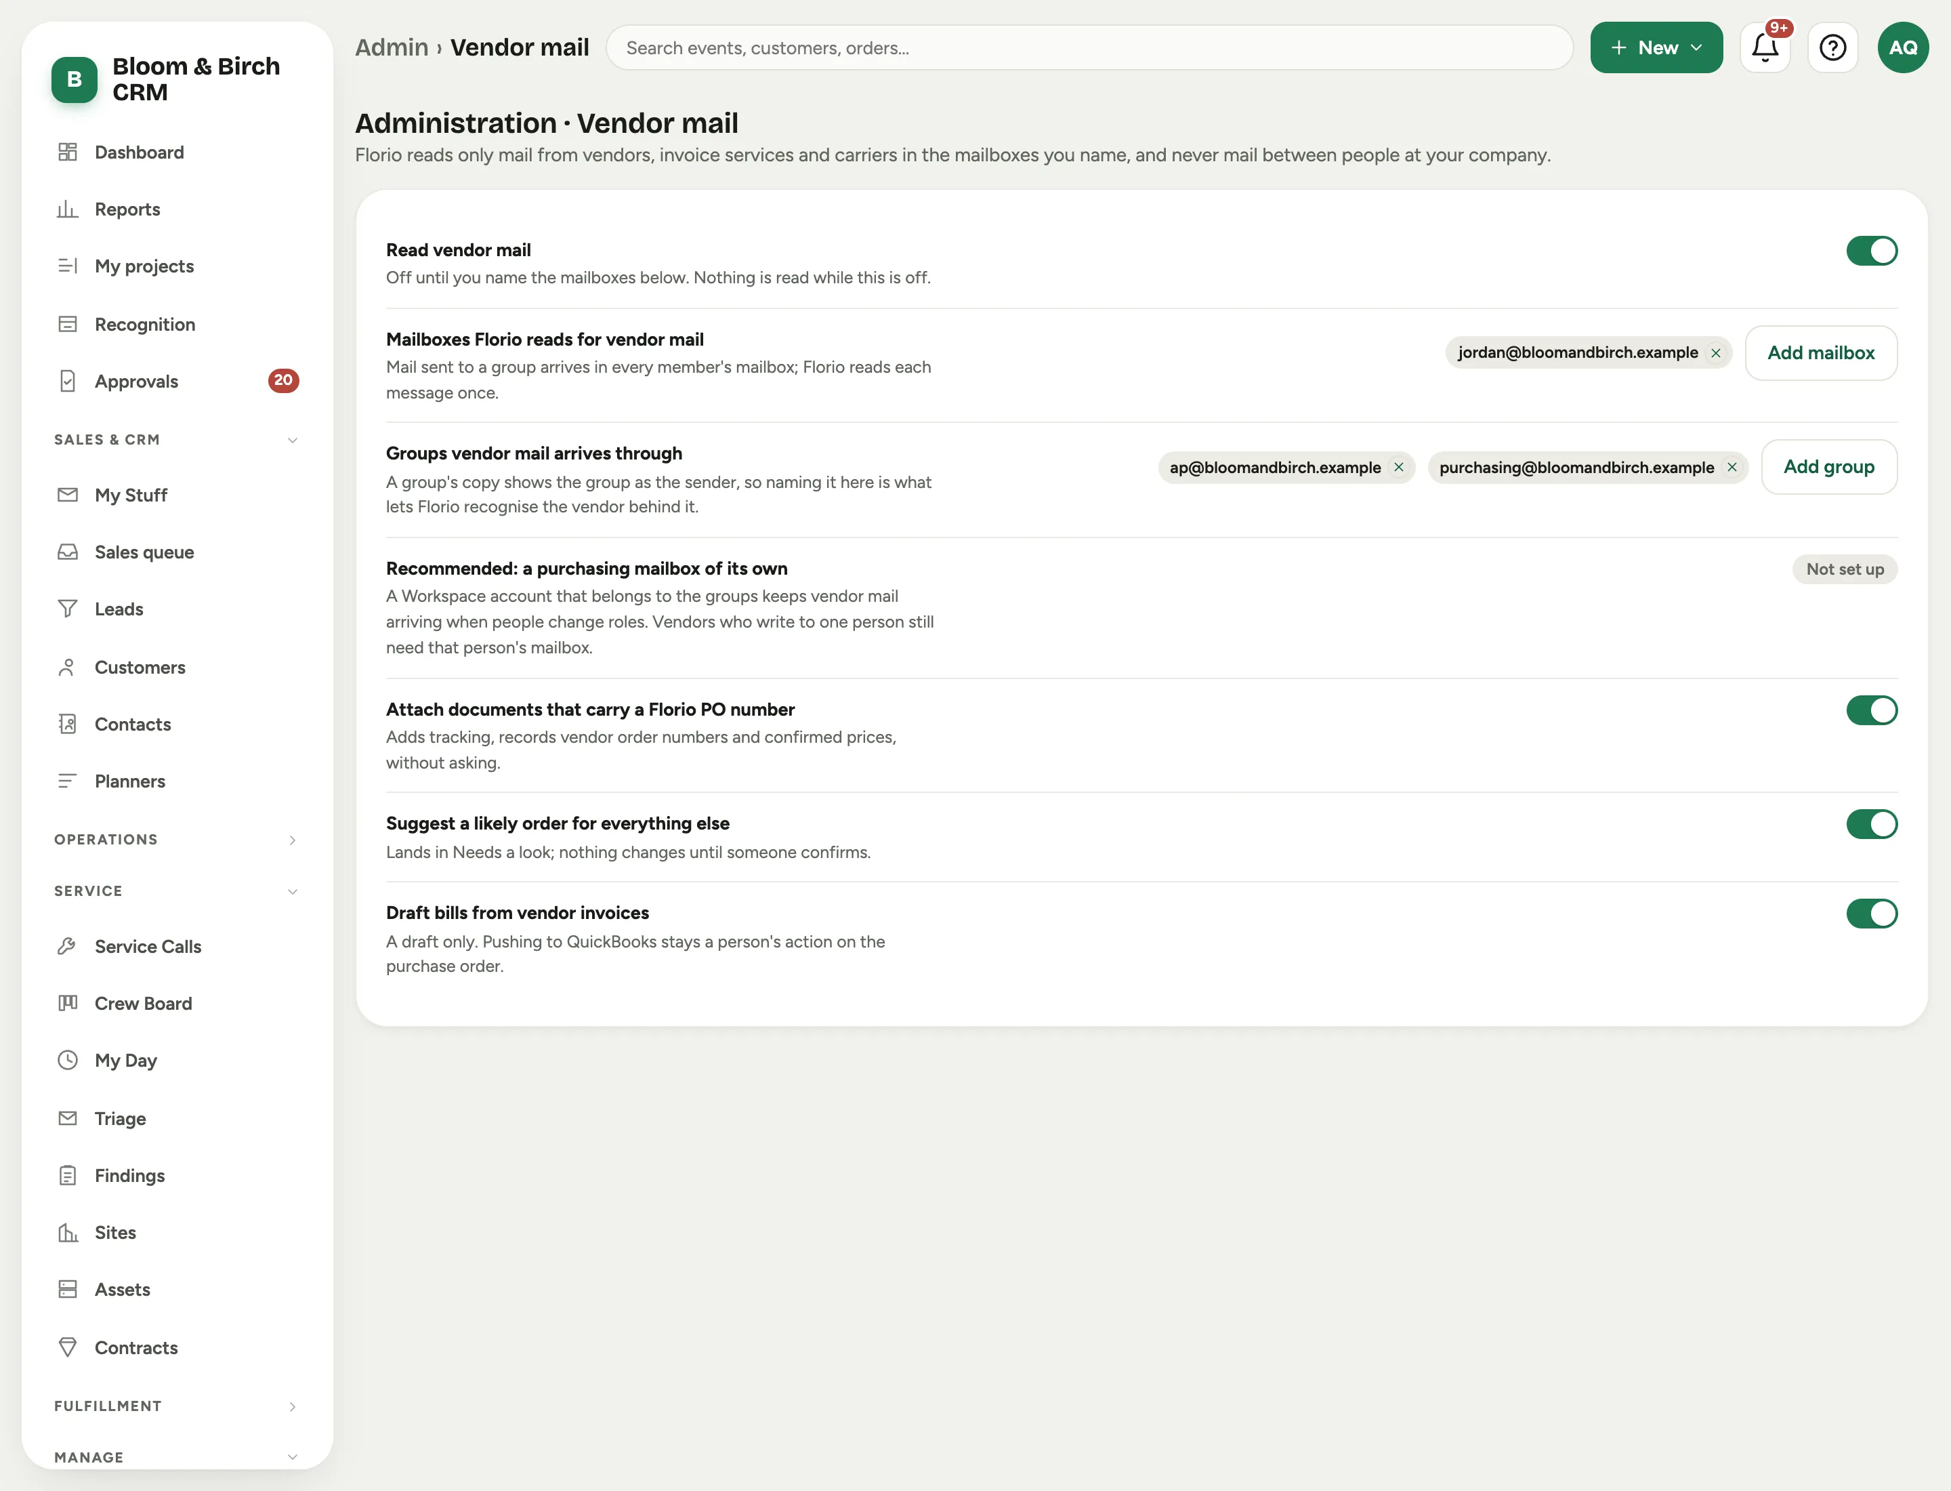Open the AQ user avatar menu

[x=1902, y=48]
